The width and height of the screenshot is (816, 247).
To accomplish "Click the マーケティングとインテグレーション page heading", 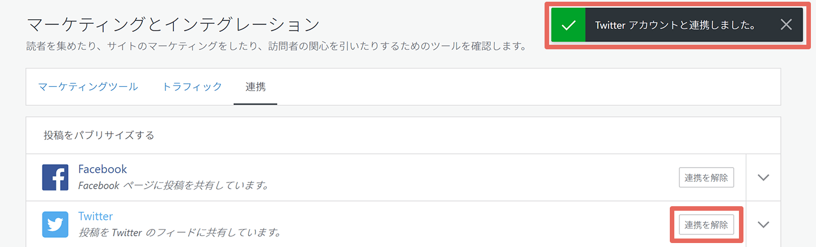I will [x=173, y=24].
